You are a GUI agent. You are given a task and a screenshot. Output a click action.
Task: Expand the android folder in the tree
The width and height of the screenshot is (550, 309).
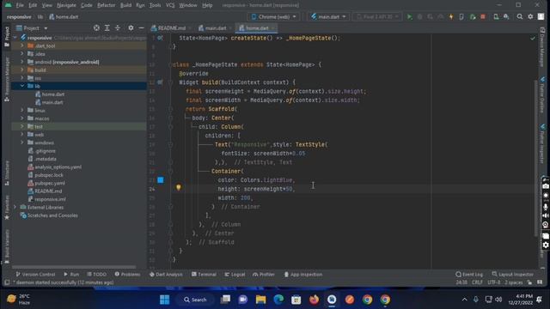point(21,62)
